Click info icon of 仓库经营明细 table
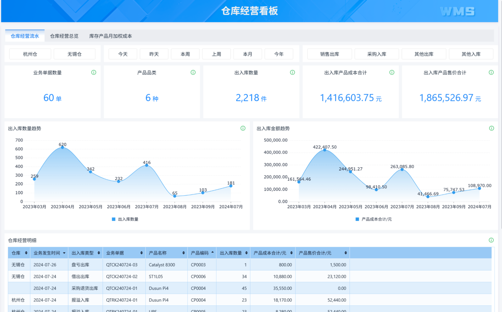This screenshot has height=312, width=502. [491, 240]
